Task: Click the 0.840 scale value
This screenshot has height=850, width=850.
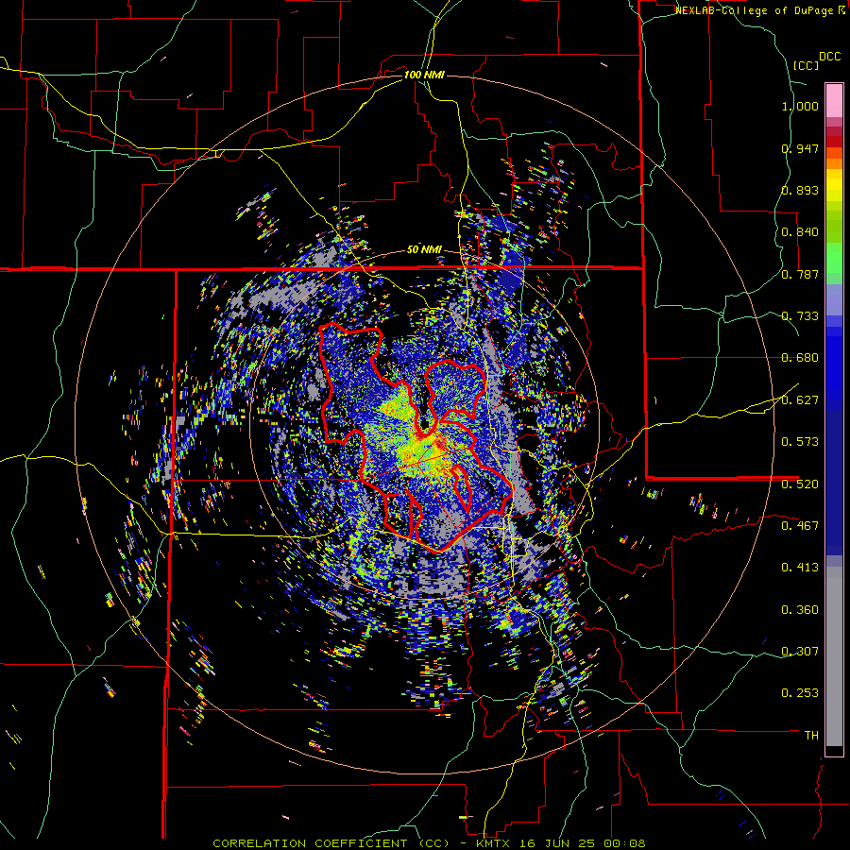Action: pyautogui.click(x=800, y=232)
